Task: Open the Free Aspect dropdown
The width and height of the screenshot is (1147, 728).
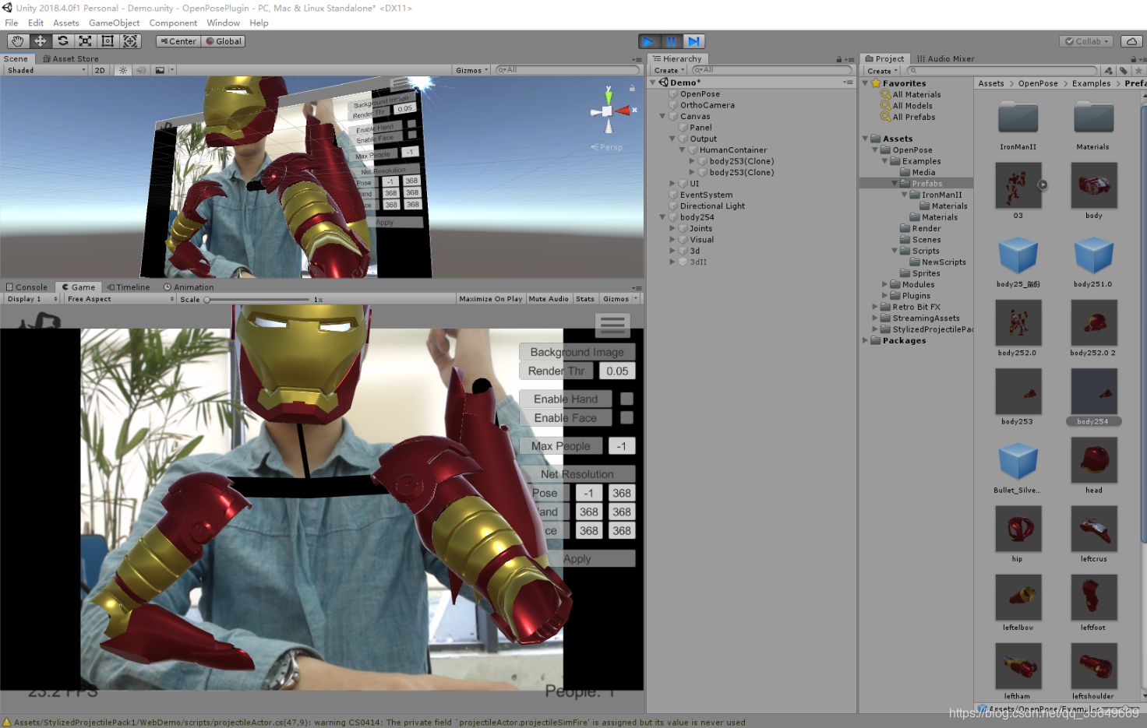Action: 120,299
